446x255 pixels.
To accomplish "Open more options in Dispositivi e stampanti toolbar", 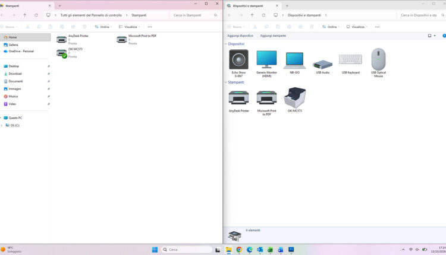I will (377, 27).
